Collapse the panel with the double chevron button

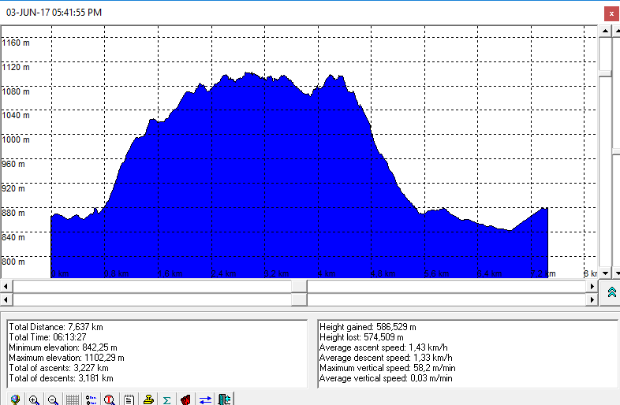point(611,292)
